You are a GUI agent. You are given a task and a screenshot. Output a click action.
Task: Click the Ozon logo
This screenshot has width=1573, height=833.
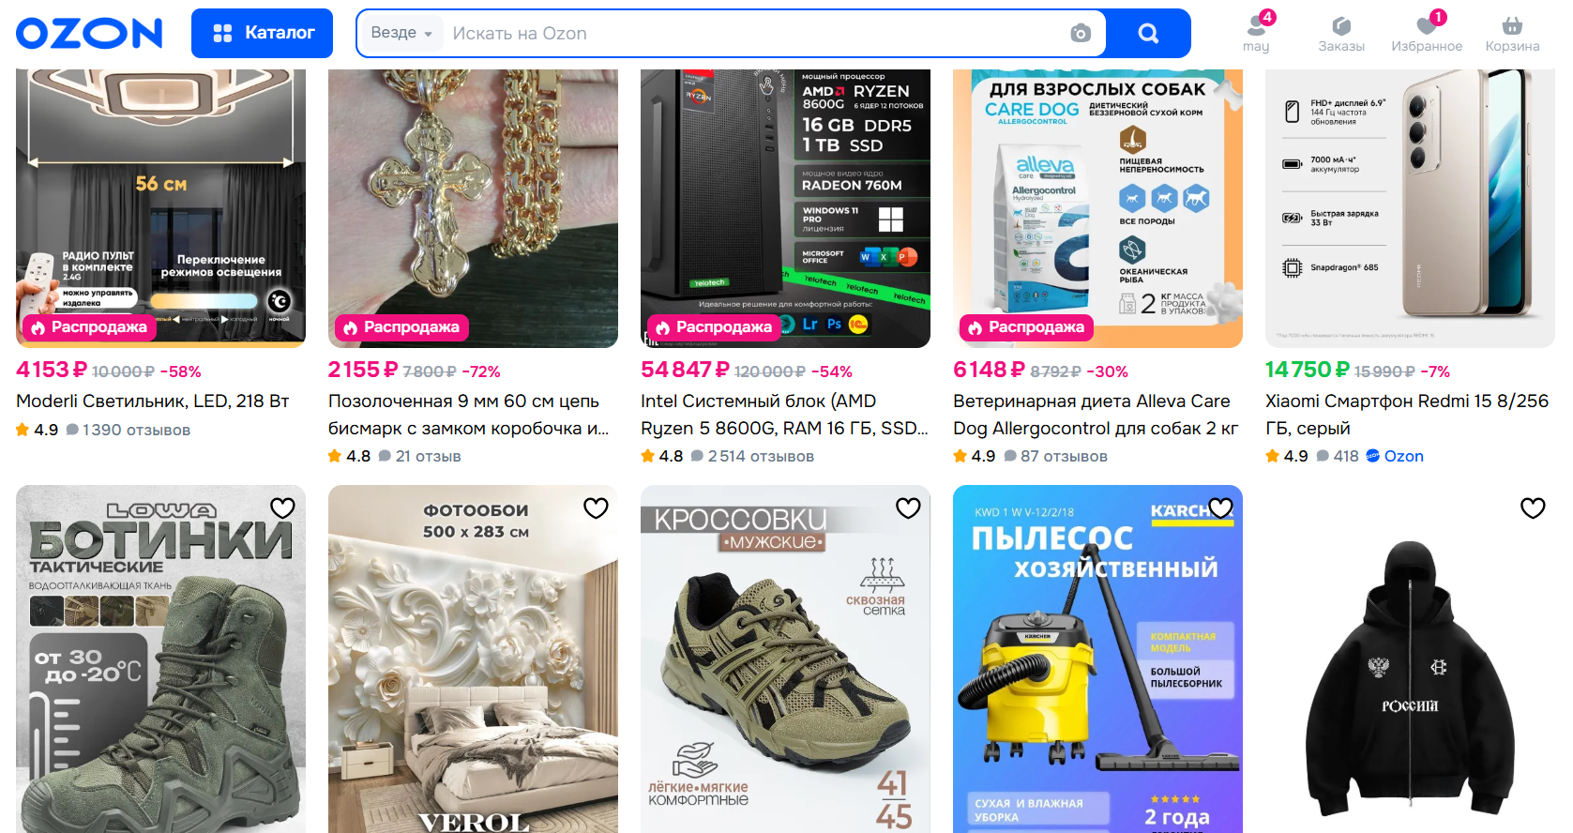[x=89, y=34]
